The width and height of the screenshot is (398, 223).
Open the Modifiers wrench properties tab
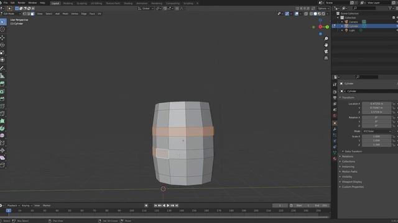(335, 129)
